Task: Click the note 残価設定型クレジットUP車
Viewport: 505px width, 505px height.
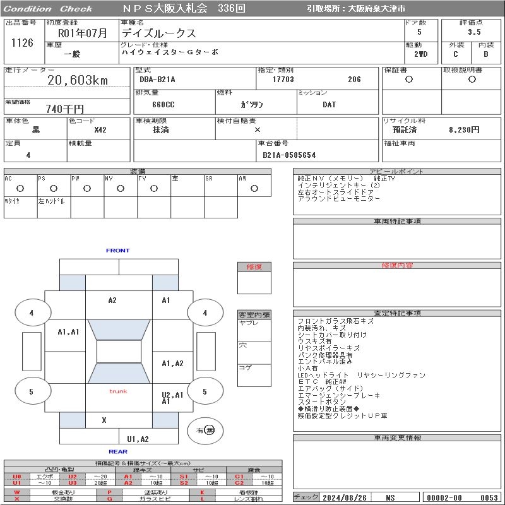Action: [342, 416]
